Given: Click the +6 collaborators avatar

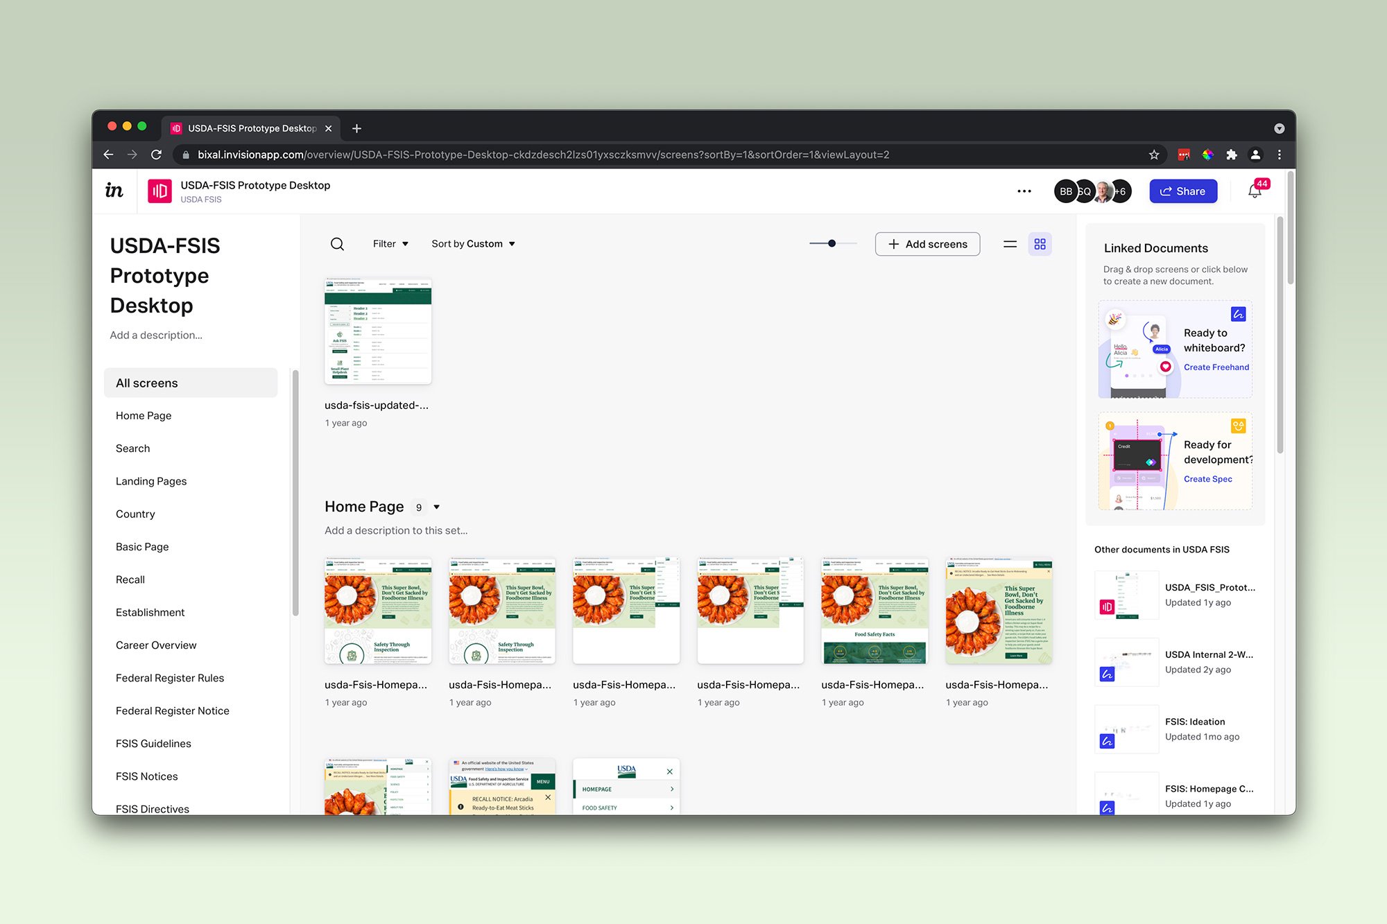Looking at the screenshot, I should 1121,191.
